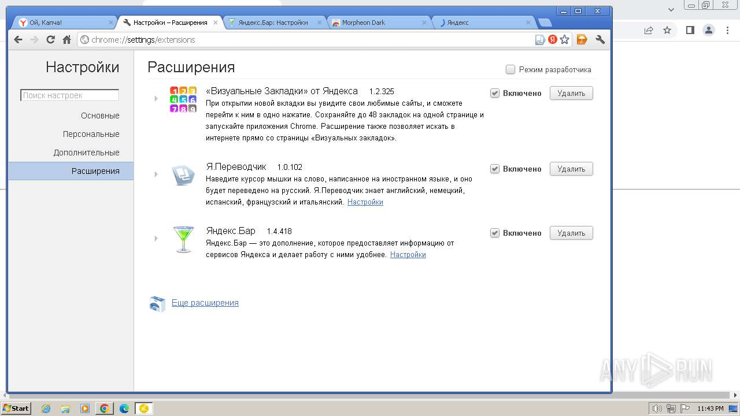Screen dimensions: 740x416
Task: Click the translator page icon in address bar
Action: [540, 40]
